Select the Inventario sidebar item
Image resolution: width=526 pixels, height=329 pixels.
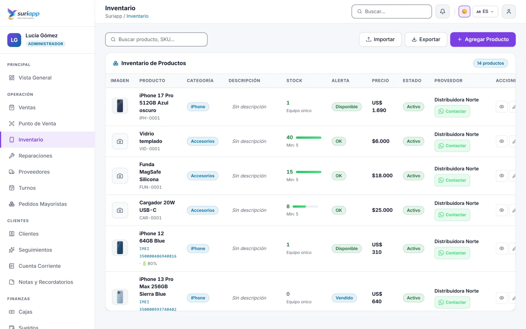47,140
